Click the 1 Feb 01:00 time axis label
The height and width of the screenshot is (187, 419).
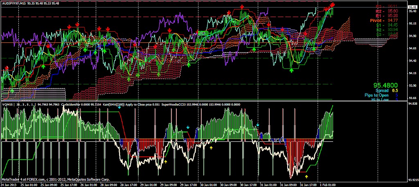(328, 185)
